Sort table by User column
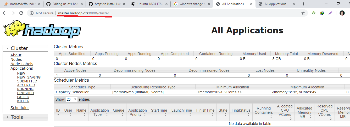 click(x=68, y=112)
